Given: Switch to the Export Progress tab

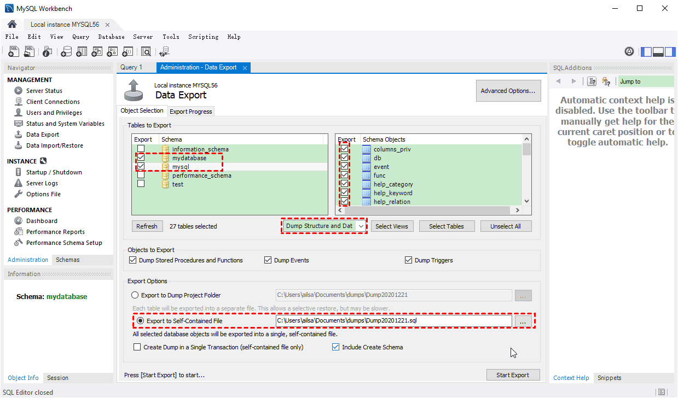Looking at the screenshot, I should pos(190,112).
